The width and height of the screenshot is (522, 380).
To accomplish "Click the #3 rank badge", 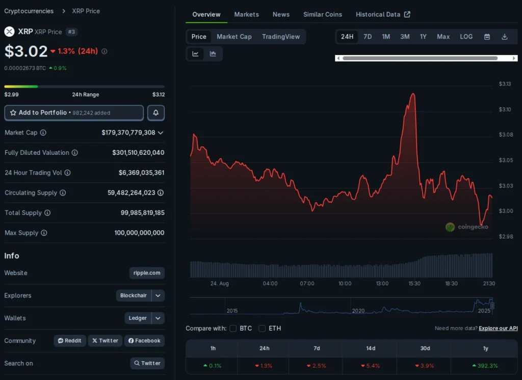I will (71, 32).
